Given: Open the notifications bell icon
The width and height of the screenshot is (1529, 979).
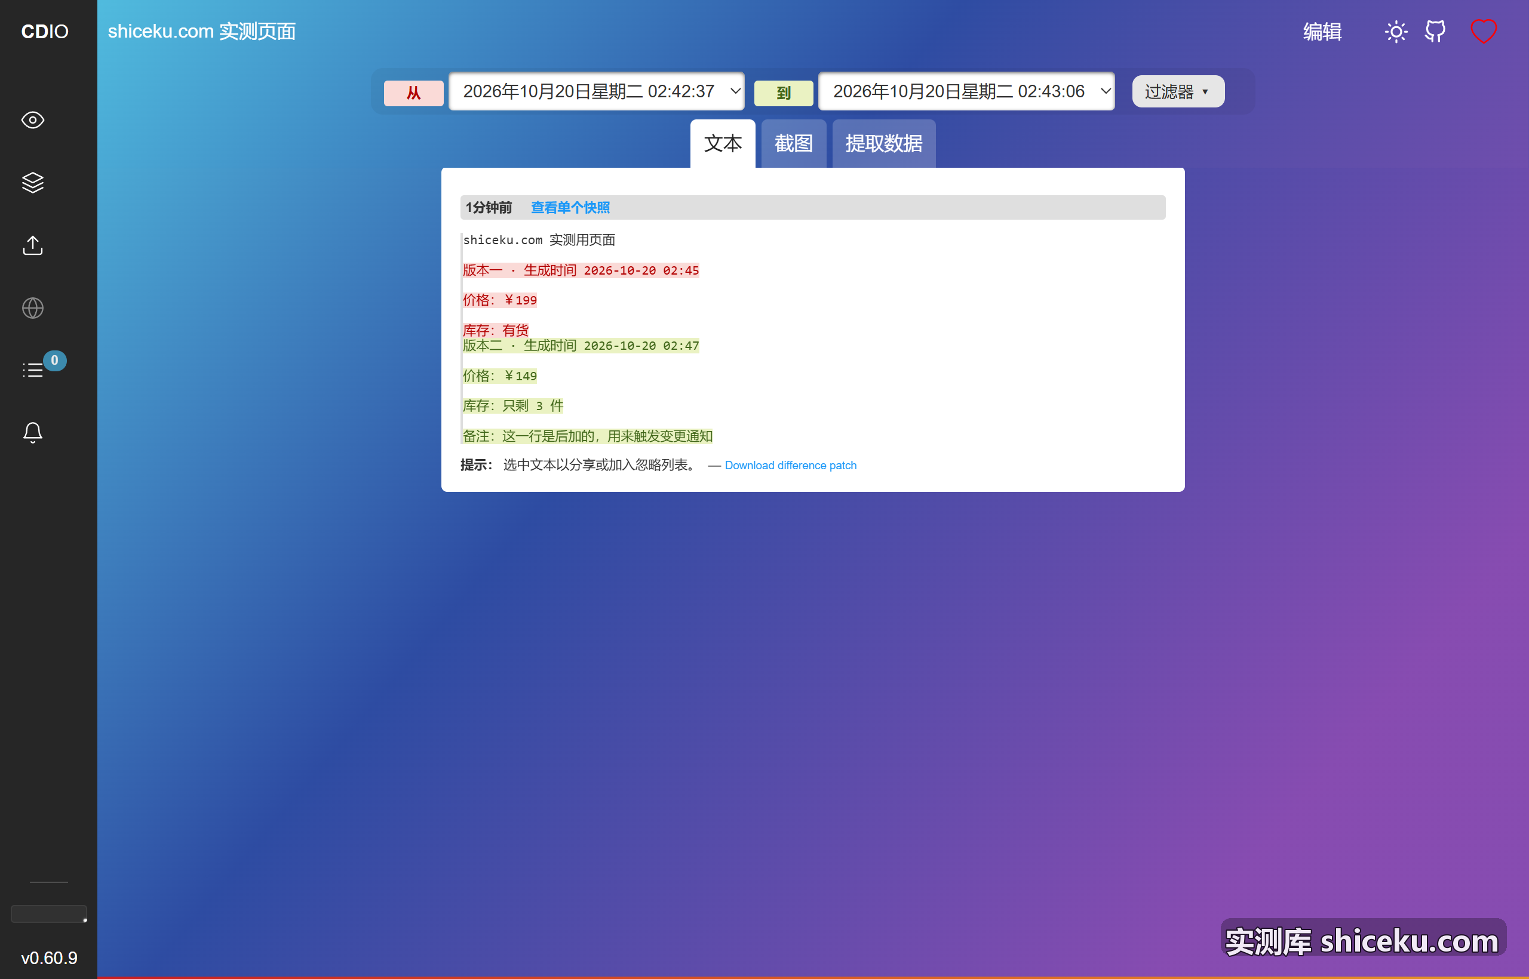Looking at the screenshot, I should click(32, 433).
